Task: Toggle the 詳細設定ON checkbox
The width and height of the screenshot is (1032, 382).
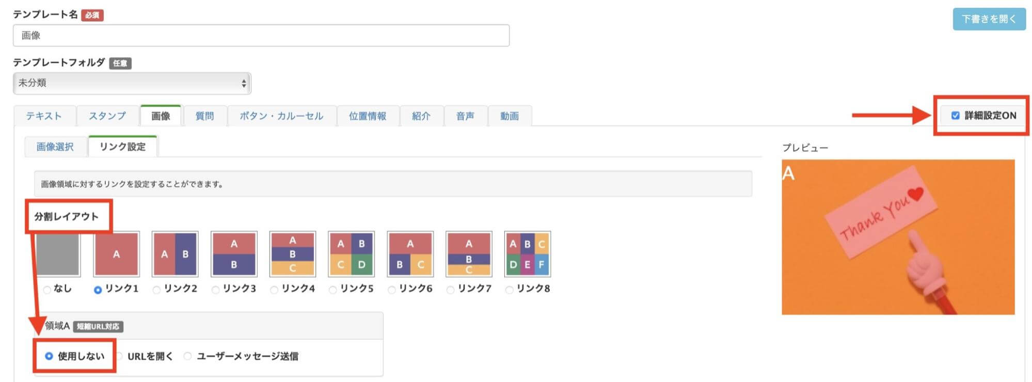Action: 955,116
